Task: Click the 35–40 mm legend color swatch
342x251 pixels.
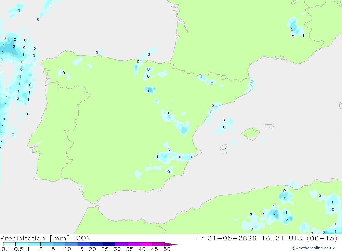Action: (134, 244)
